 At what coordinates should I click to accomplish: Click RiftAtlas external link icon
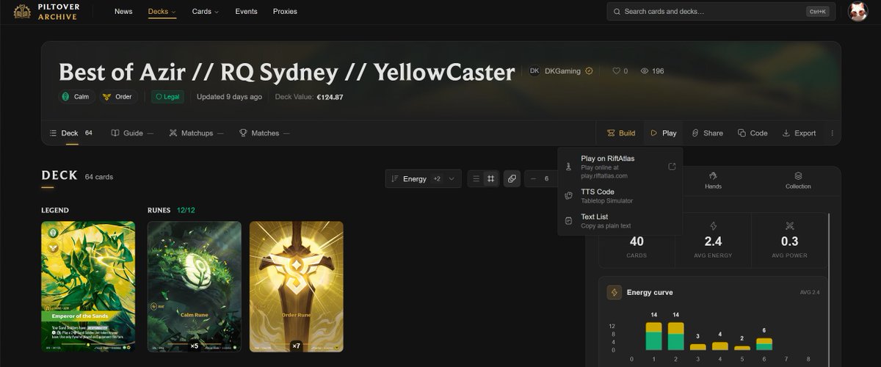672,167
